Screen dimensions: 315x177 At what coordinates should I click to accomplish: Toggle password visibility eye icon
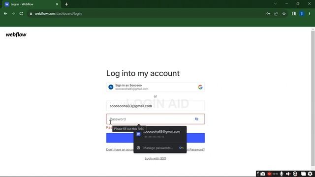197,119
